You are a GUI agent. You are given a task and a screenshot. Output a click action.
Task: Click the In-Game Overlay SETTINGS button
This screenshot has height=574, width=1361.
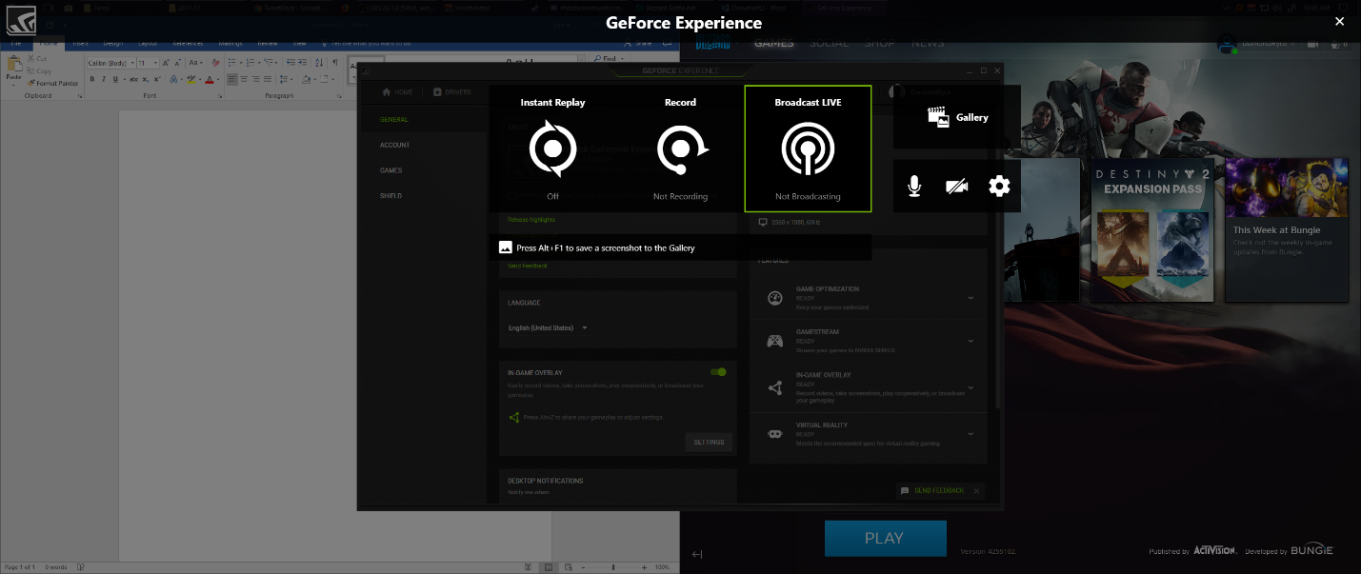point(709,442)
